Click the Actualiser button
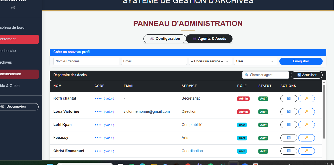 pyautogui.click(x=307, y=75)
